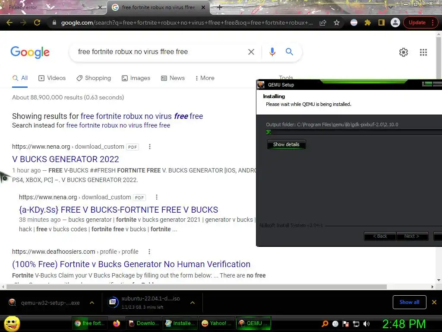This screenshot has height=332, width=442.
Task: Open the volume speaker tray icon
Action: tap(366, 324)
